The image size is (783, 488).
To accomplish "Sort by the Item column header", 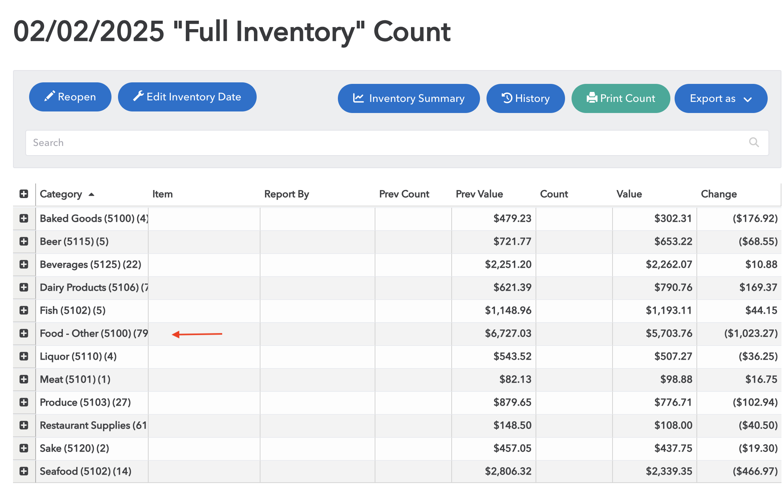I will coord(162,194).
